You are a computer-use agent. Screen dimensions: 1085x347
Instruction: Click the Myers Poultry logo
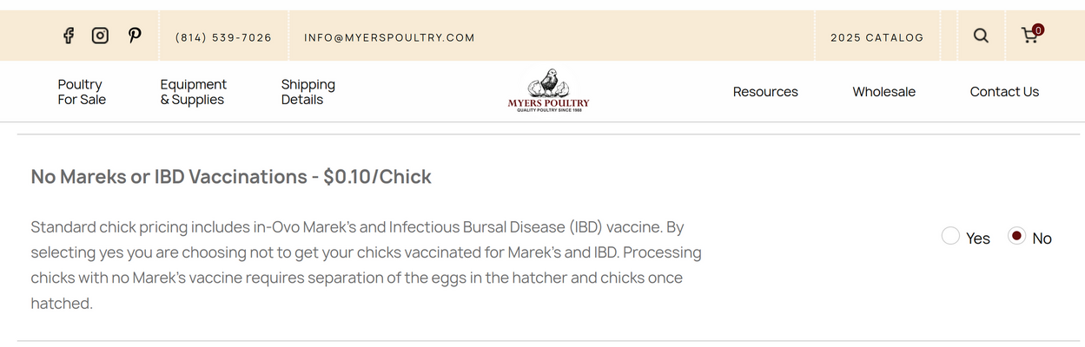pyautogui.click(x=548, y=91)
